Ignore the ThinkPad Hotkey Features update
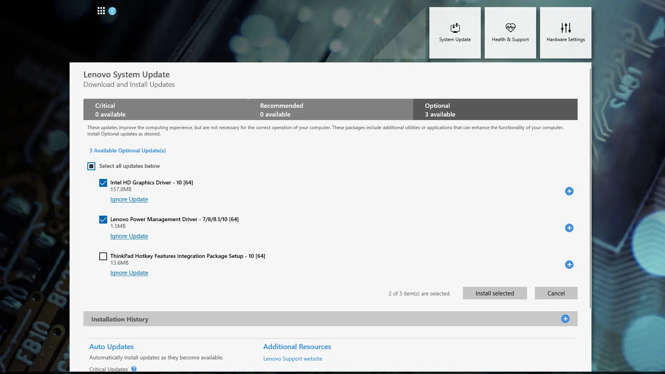Image resolution: width=665 pixels, height=374 pixels. 129,273
